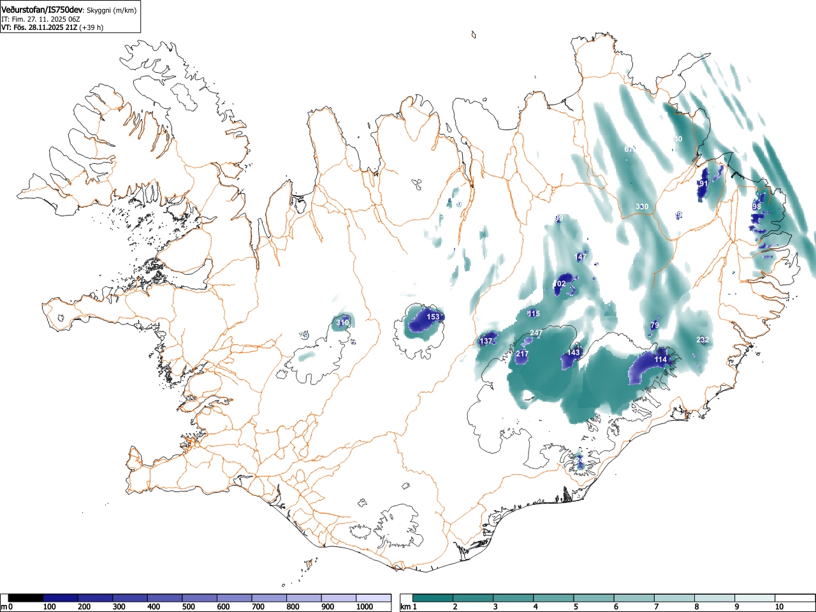
Task: Pick the 4–5 km teal legend segment
Action: click(x=554, y=598)
